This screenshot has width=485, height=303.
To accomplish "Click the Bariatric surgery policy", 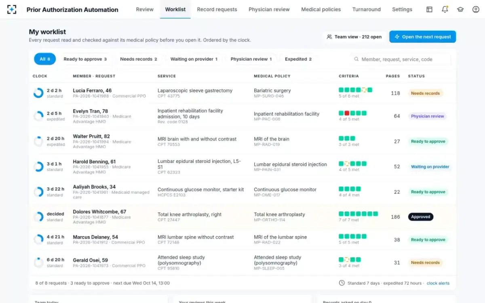I will [272, 91].
